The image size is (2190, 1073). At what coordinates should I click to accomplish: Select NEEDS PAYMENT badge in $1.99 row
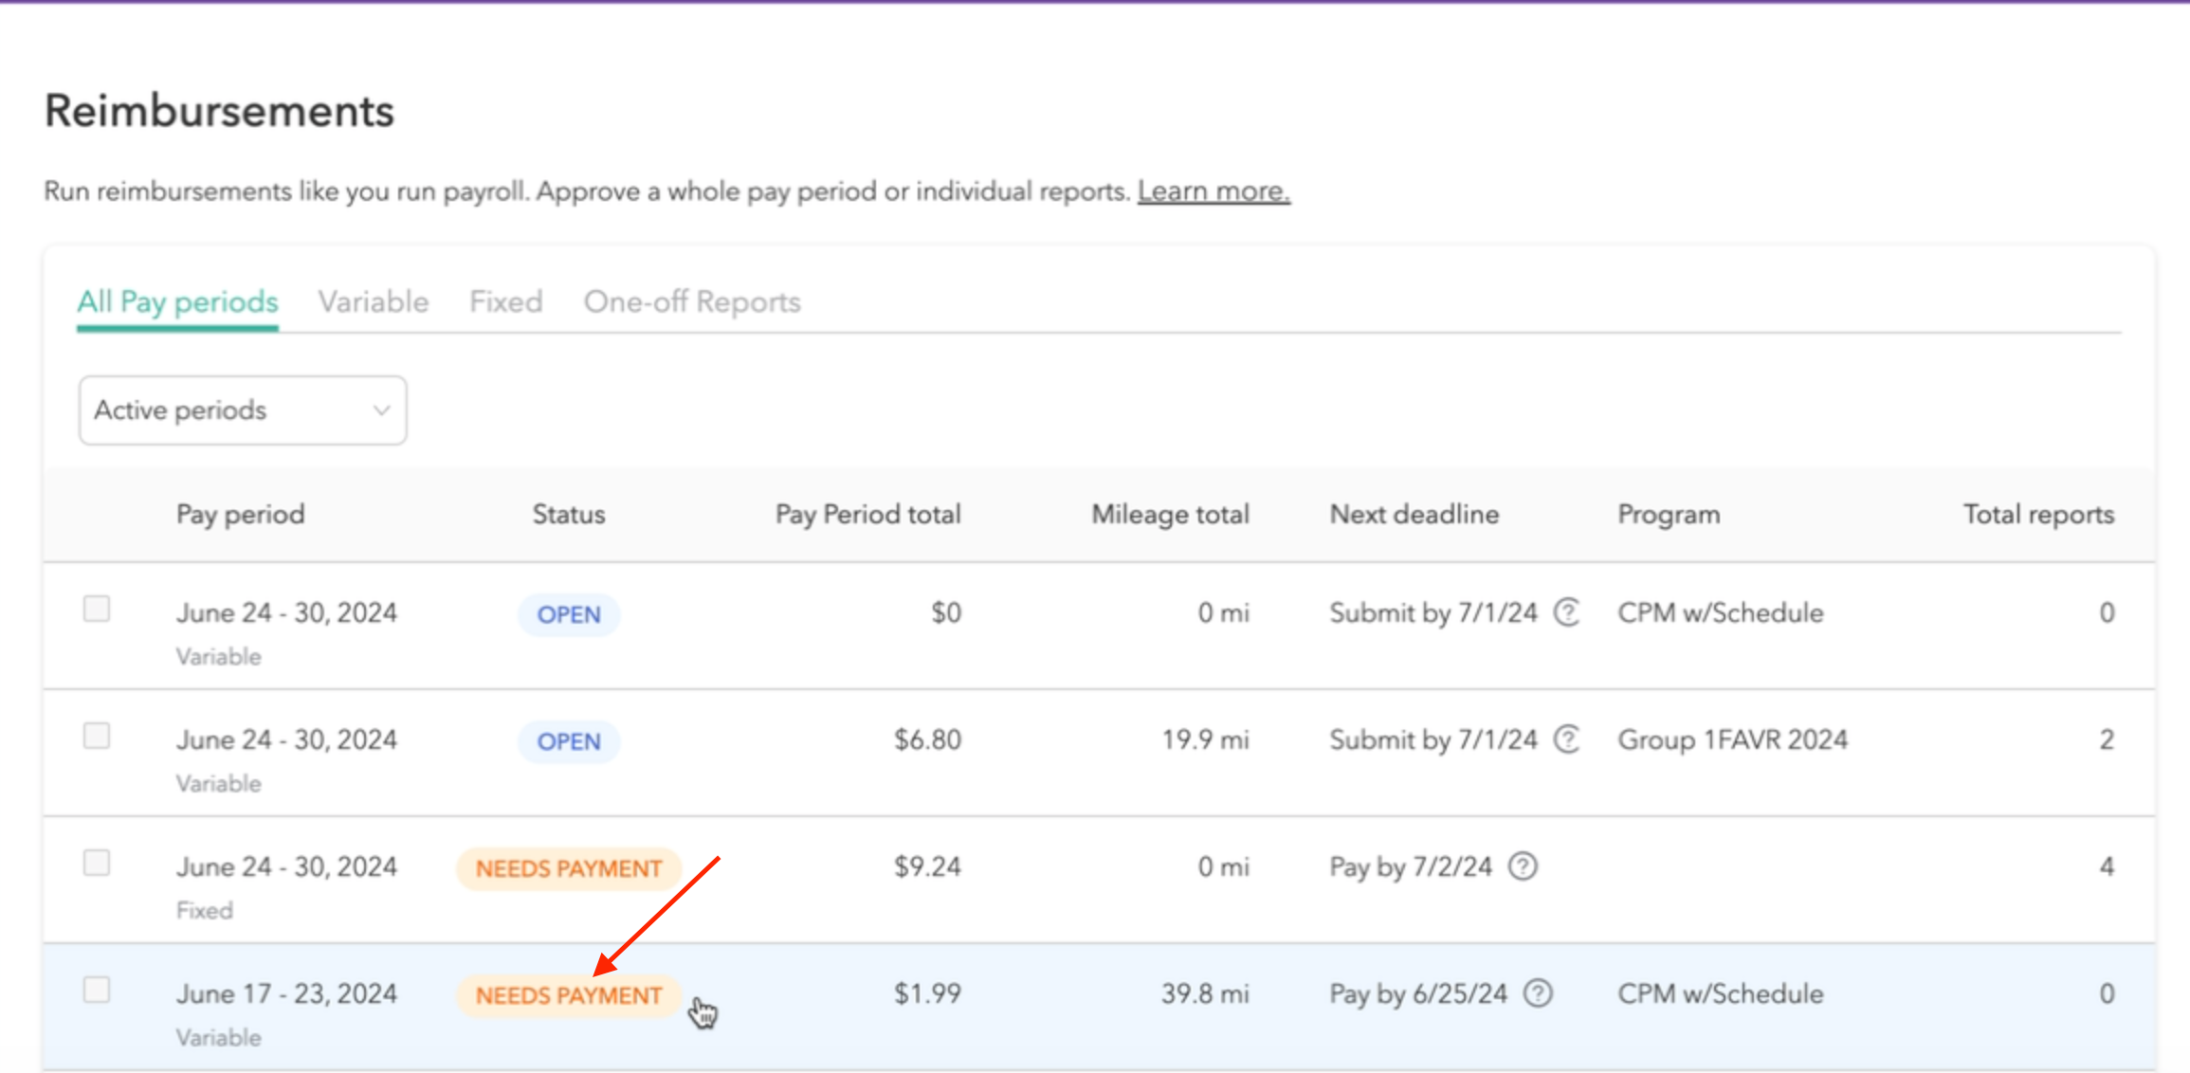(x=569, y=995)
